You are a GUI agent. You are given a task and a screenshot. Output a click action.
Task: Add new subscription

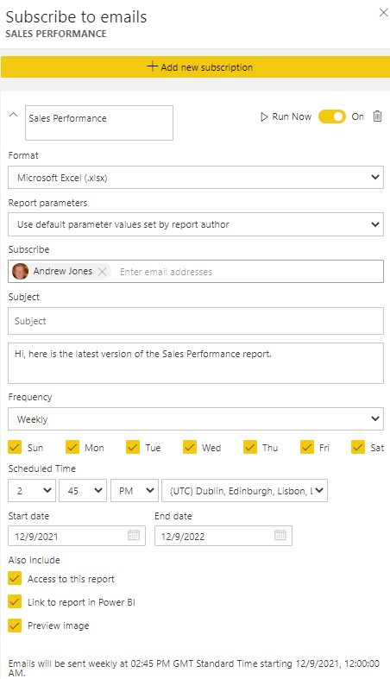(x=195, y=67)
